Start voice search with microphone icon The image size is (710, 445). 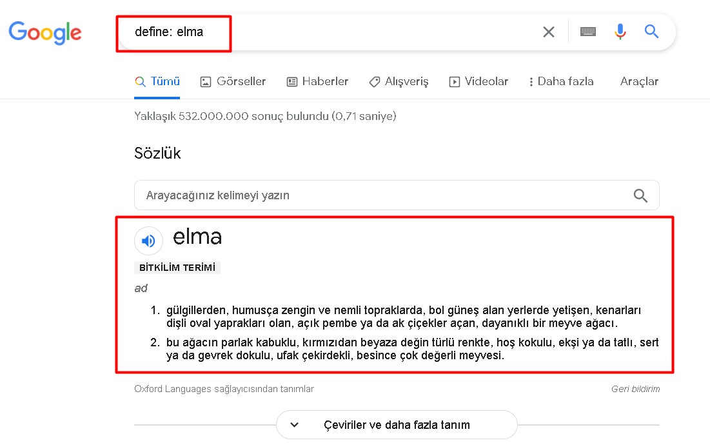coord(620,32)
